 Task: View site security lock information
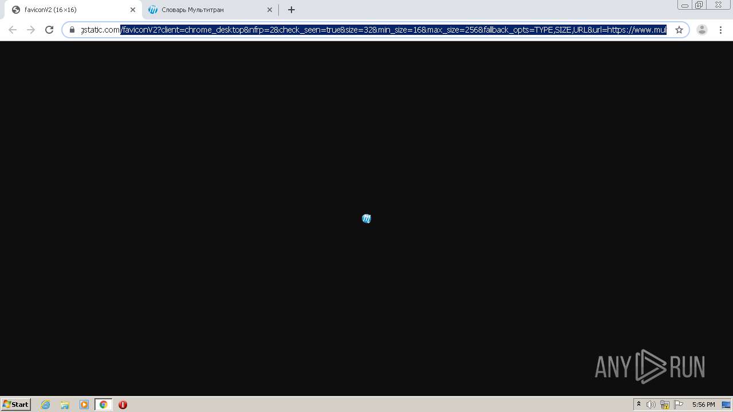(72, 30)
